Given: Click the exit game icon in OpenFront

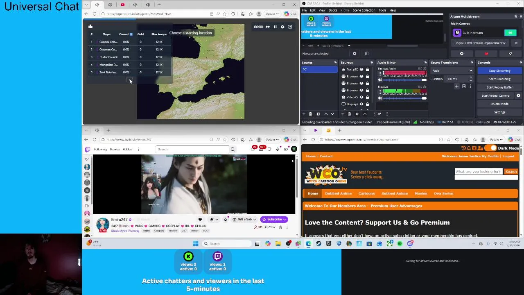Looking at the screenshot, I should click(290, 27).
